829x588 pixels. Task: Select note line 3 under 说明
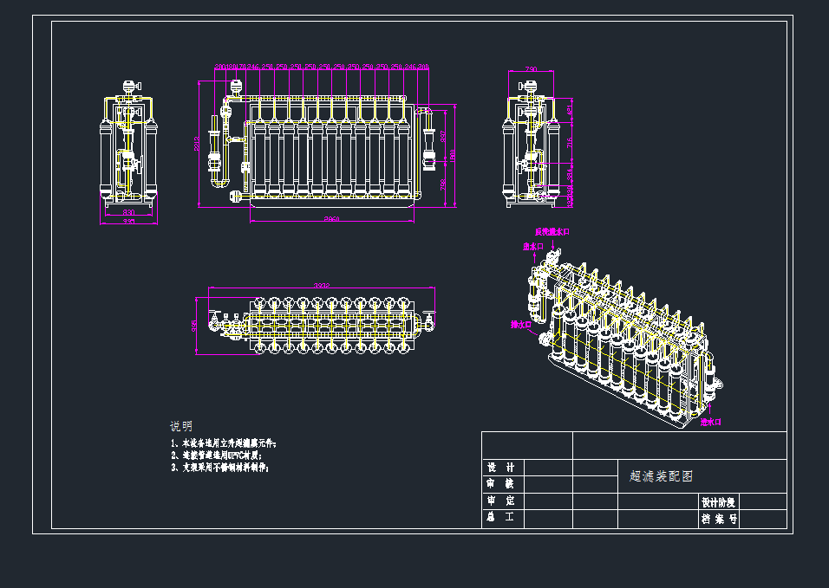click(220, 468)
